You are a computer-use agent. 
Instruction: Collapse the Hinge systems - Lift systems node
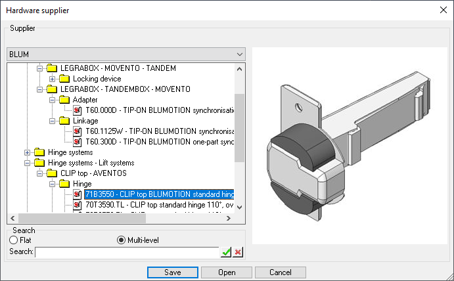(x=28, y=163)
